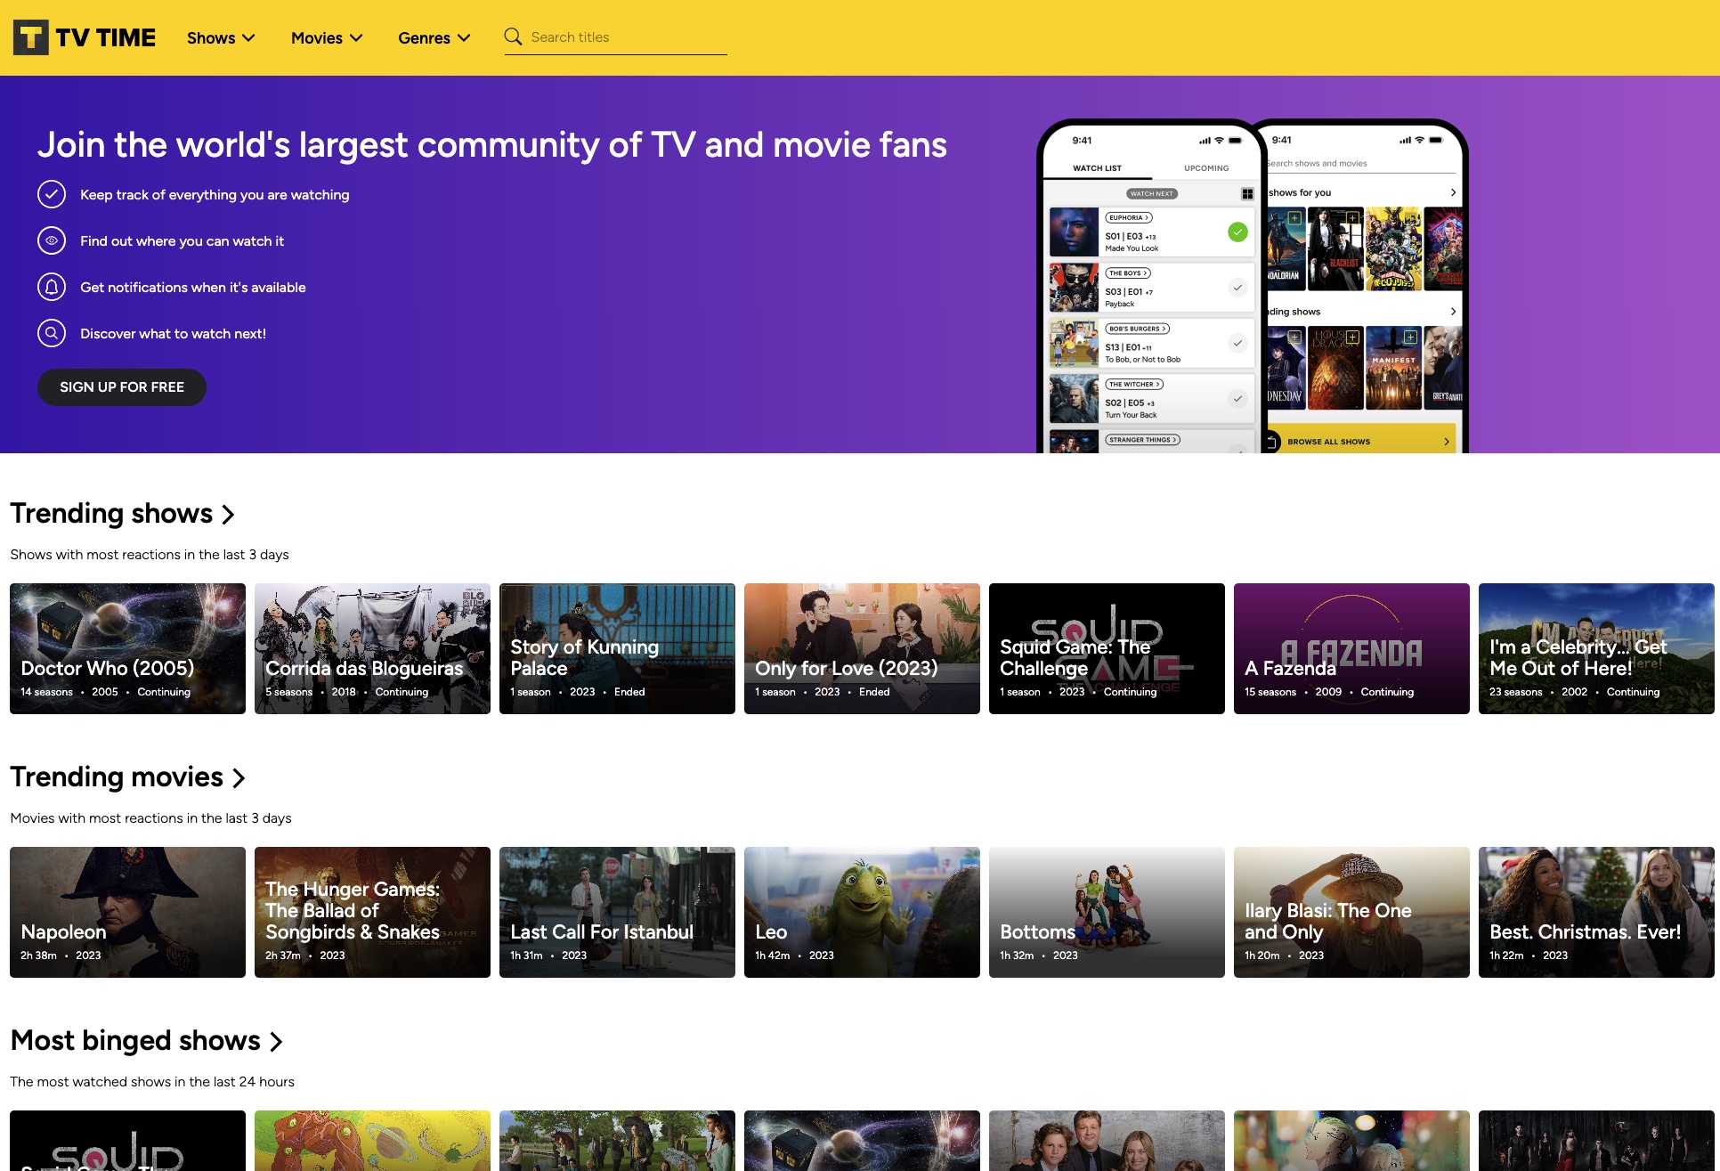
Task: Open Story of Kunning Palace card
Action: [x=617, y=648]
